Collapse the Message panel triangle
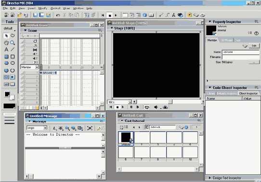This screenshot has height=182, width=261. tap(29, 121)
